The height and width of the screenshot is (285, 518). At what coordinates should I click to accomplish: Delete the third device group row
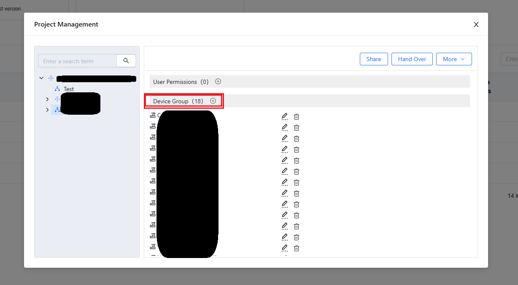(297, 138)
